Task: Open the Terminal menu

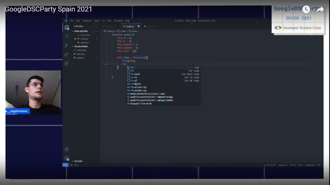Action: point(118,21)
